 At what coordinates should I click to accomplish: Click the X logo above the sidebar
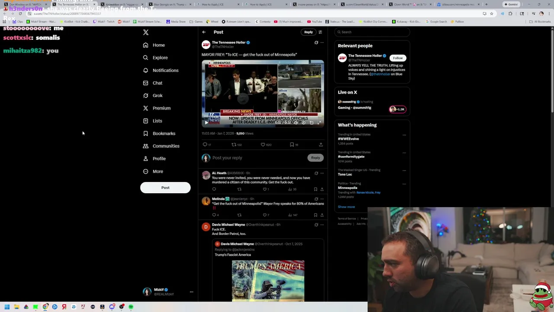pyautogui.click(x=146, y=32)
